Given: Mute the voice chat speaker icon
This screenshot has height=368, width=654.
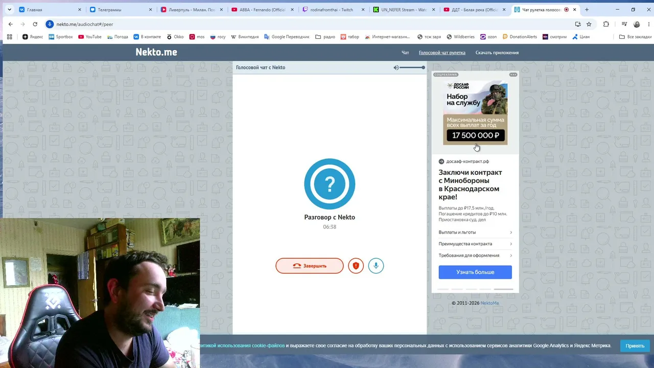Looking at the screenshot, I should (x=396, y=67).
